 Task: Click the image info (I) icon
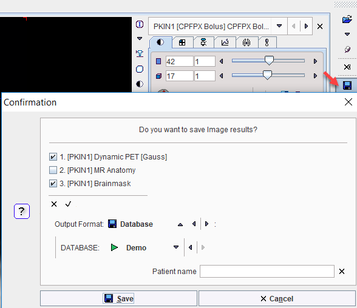pos(140,24)
